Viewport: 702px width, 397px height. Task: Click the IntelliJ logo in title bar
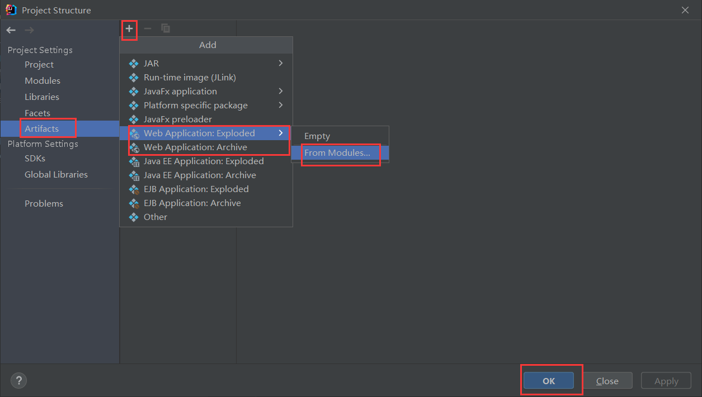click(11, 10)
